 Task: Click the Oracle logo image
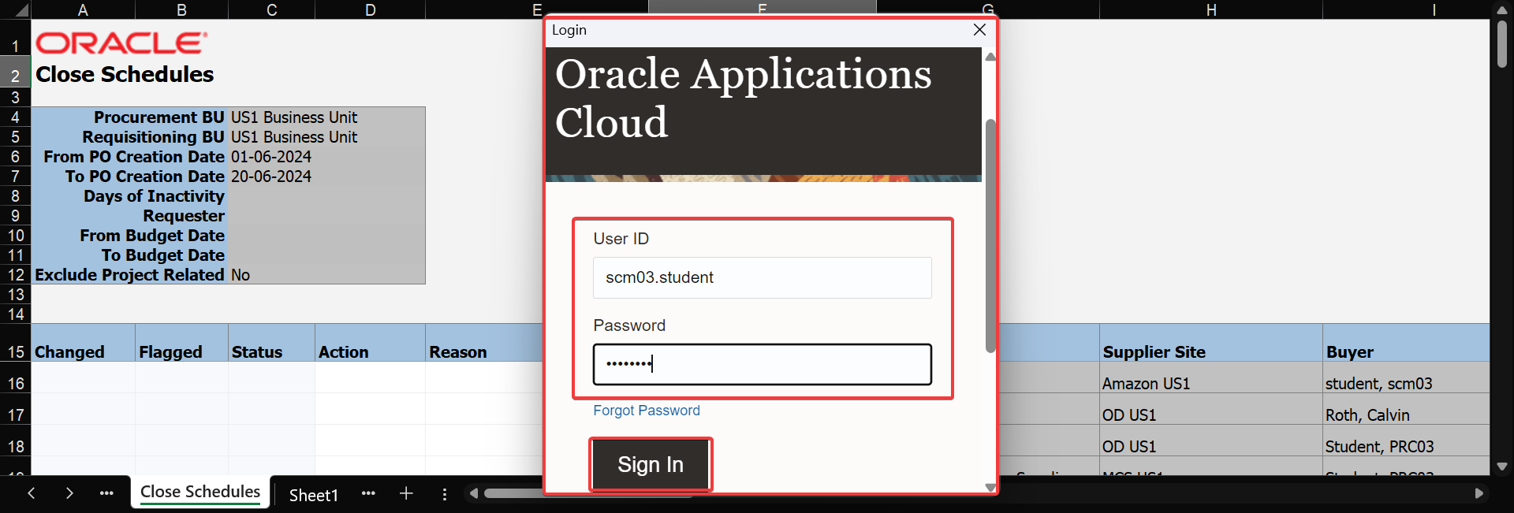point(121,43)
